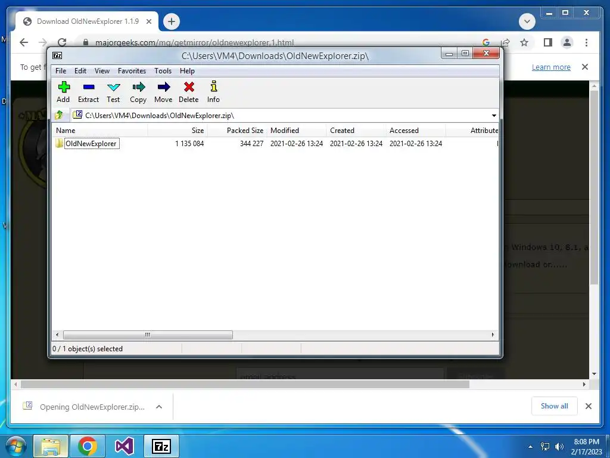Open a new Chrome tab

pos(172,21)
